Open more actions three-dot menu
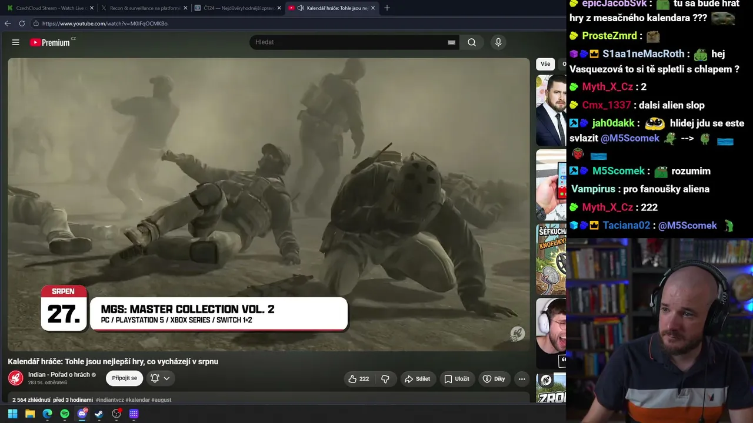The width and height of the screenshot is (753, 423). pos(522,379)
